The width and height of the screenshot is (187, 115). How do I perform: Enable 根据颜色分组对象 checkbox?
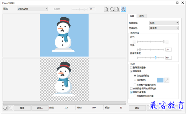pos(135,96)
